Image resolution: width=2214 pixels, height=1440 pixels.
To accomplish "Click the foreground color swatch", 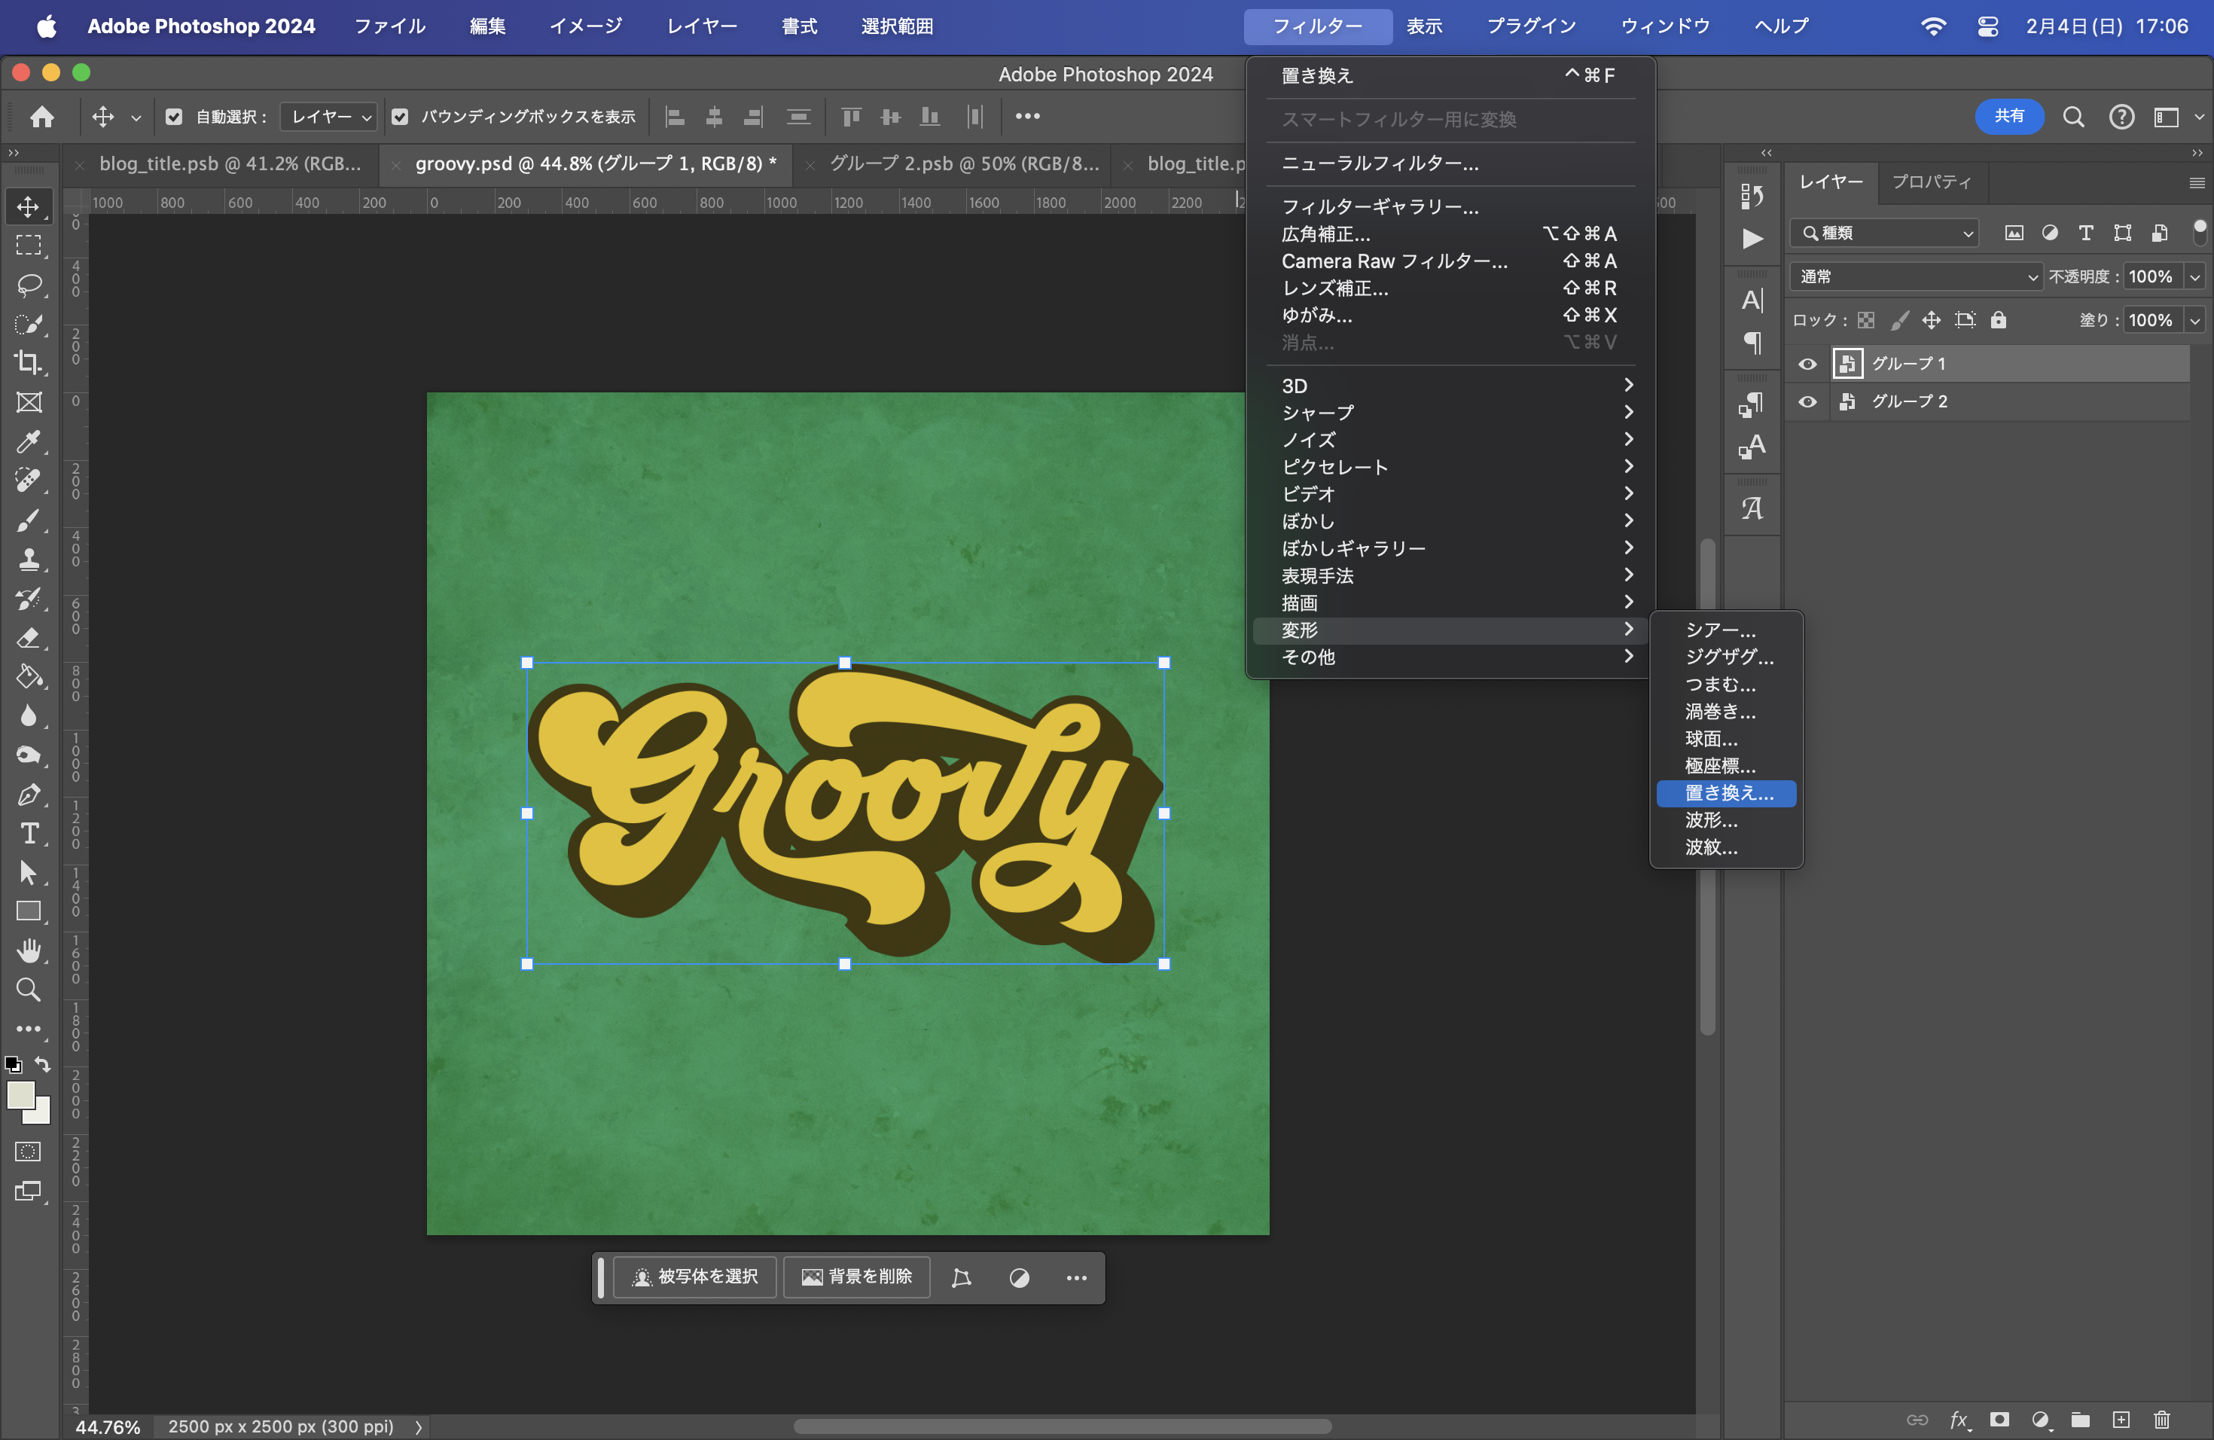I will [x=20, y=1095].
